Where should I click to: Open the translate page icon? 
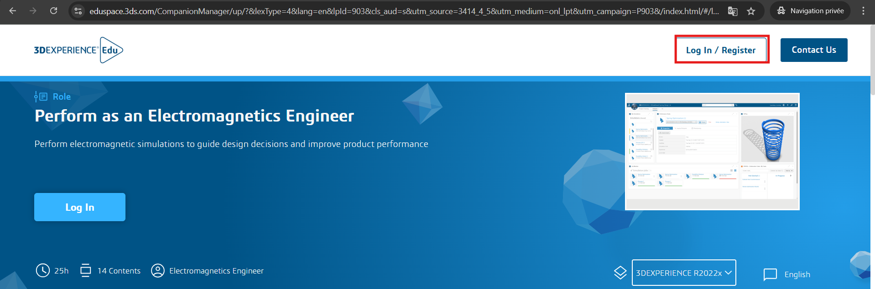[x=733, y=11]
